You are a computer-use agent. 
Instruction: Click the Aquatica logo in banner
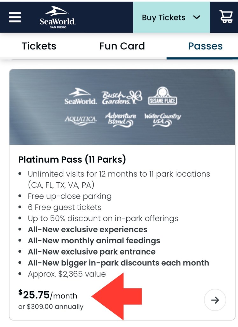point(80,119)
